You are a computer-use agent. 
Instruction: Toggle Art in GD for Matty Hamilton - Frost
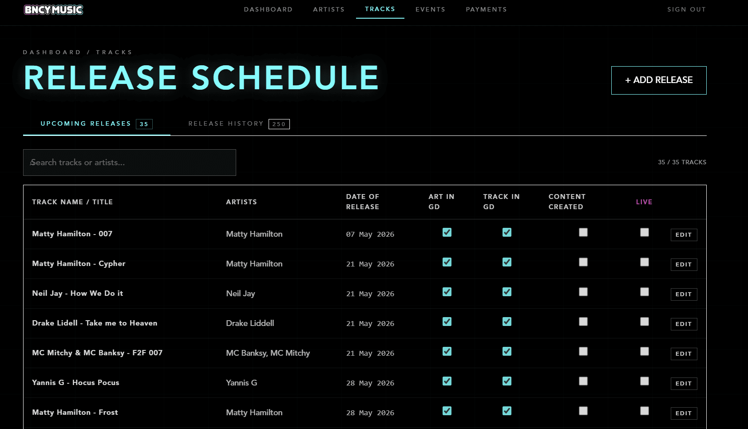pyautogui.click(x=447, y=411)
